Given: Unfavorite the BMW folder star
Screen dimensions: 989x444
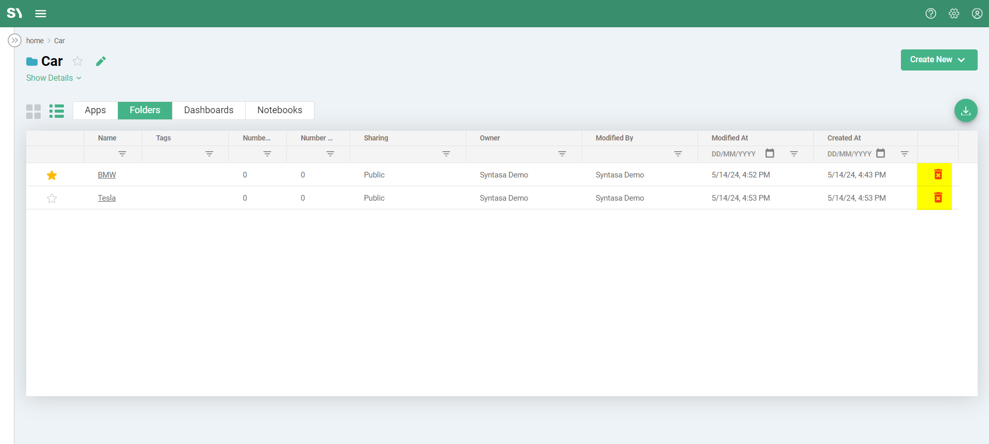Looking at the screenshot, I should tap(52, 175).
